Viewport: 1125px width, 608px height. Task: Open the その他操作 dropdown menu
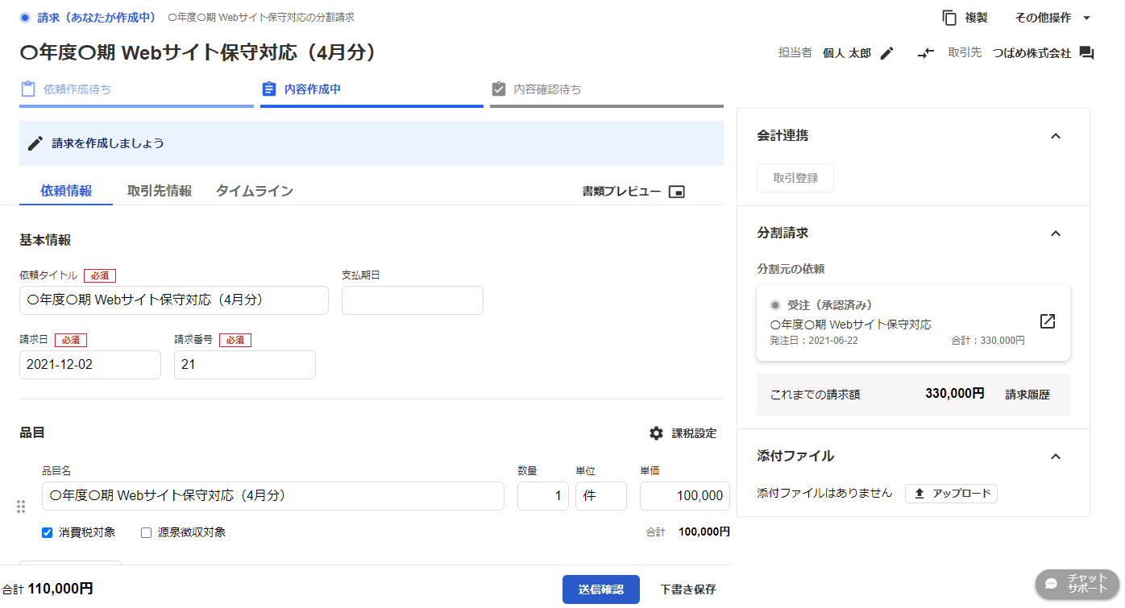click(x=1053, y=18)
